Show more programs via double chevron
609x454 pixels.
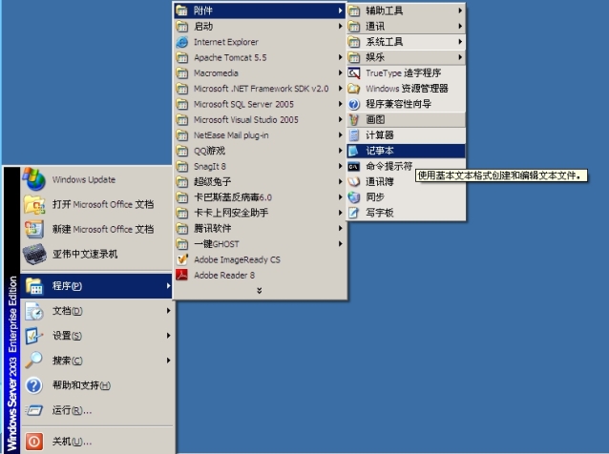pyautogui.click(x=259, y=290)
